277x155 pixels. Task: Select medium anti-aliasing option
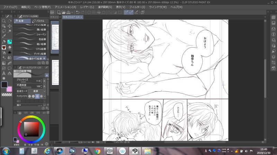coord(37,96)
